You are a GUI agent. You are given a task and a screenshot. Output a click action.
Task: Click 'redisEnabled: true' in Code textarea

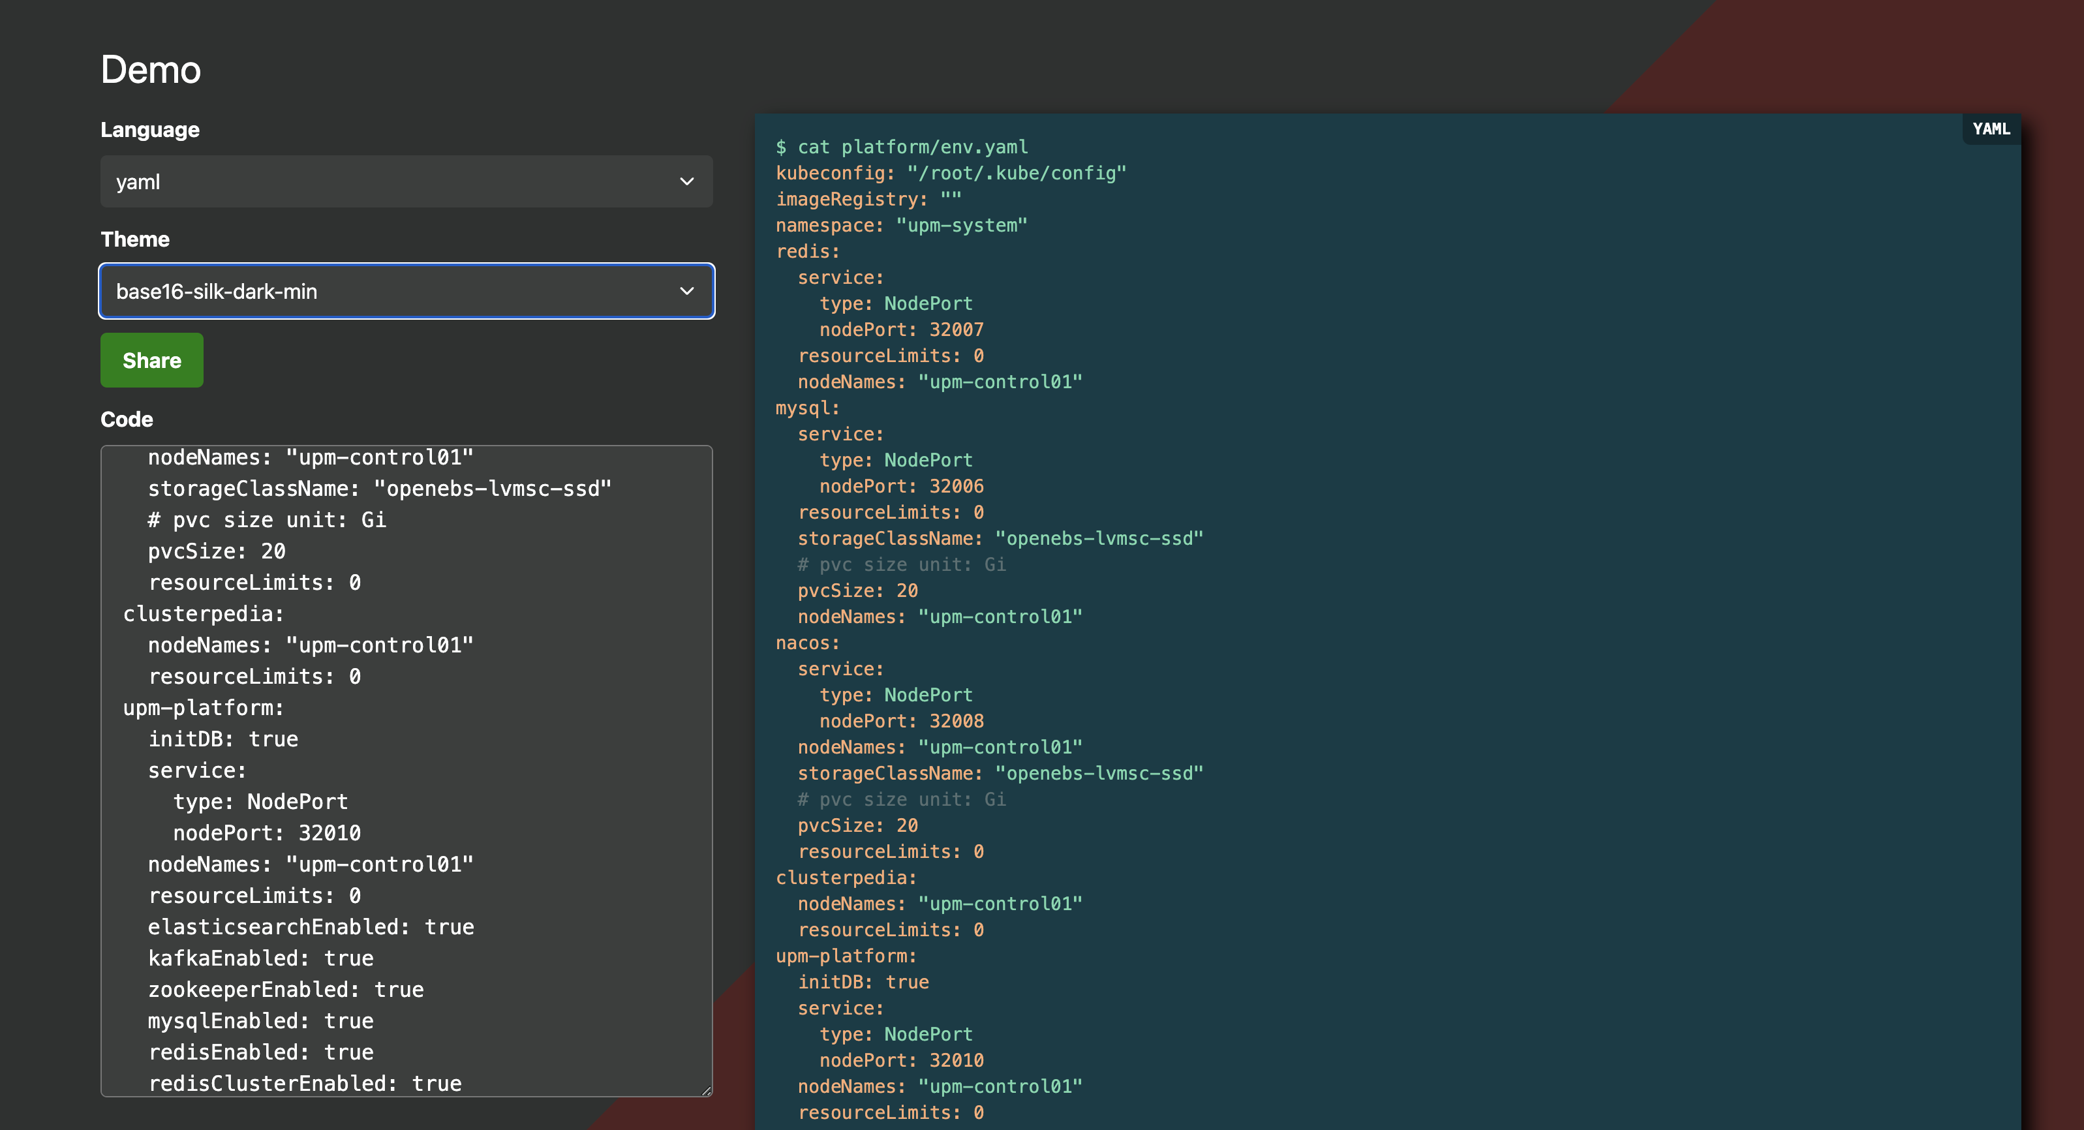point(260,1052)
